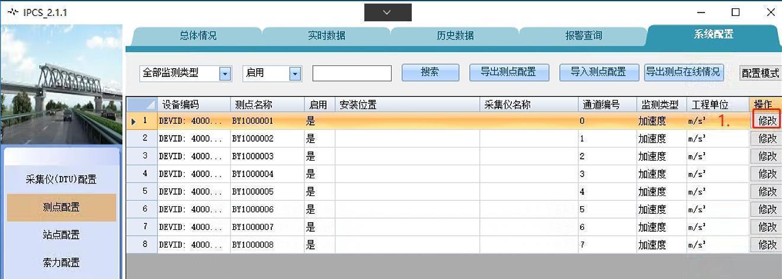782x279 pixels.
Task: Click 修改 for row BY1000005
Action: tap(767, 192)
